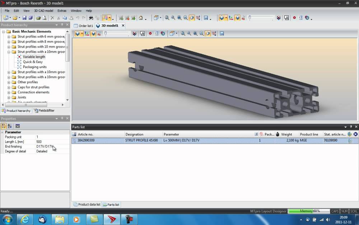Click the crossed-out cube icon in 3D view toolbar
Image resolution: width=359 pixels, height=225 pixels.
pyautogui.click(x=134, y=34)
